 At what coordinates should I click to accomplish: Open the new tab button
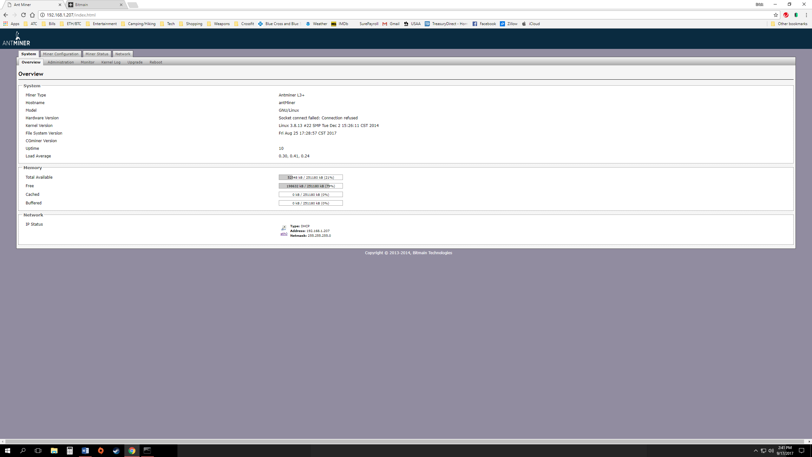133,5
